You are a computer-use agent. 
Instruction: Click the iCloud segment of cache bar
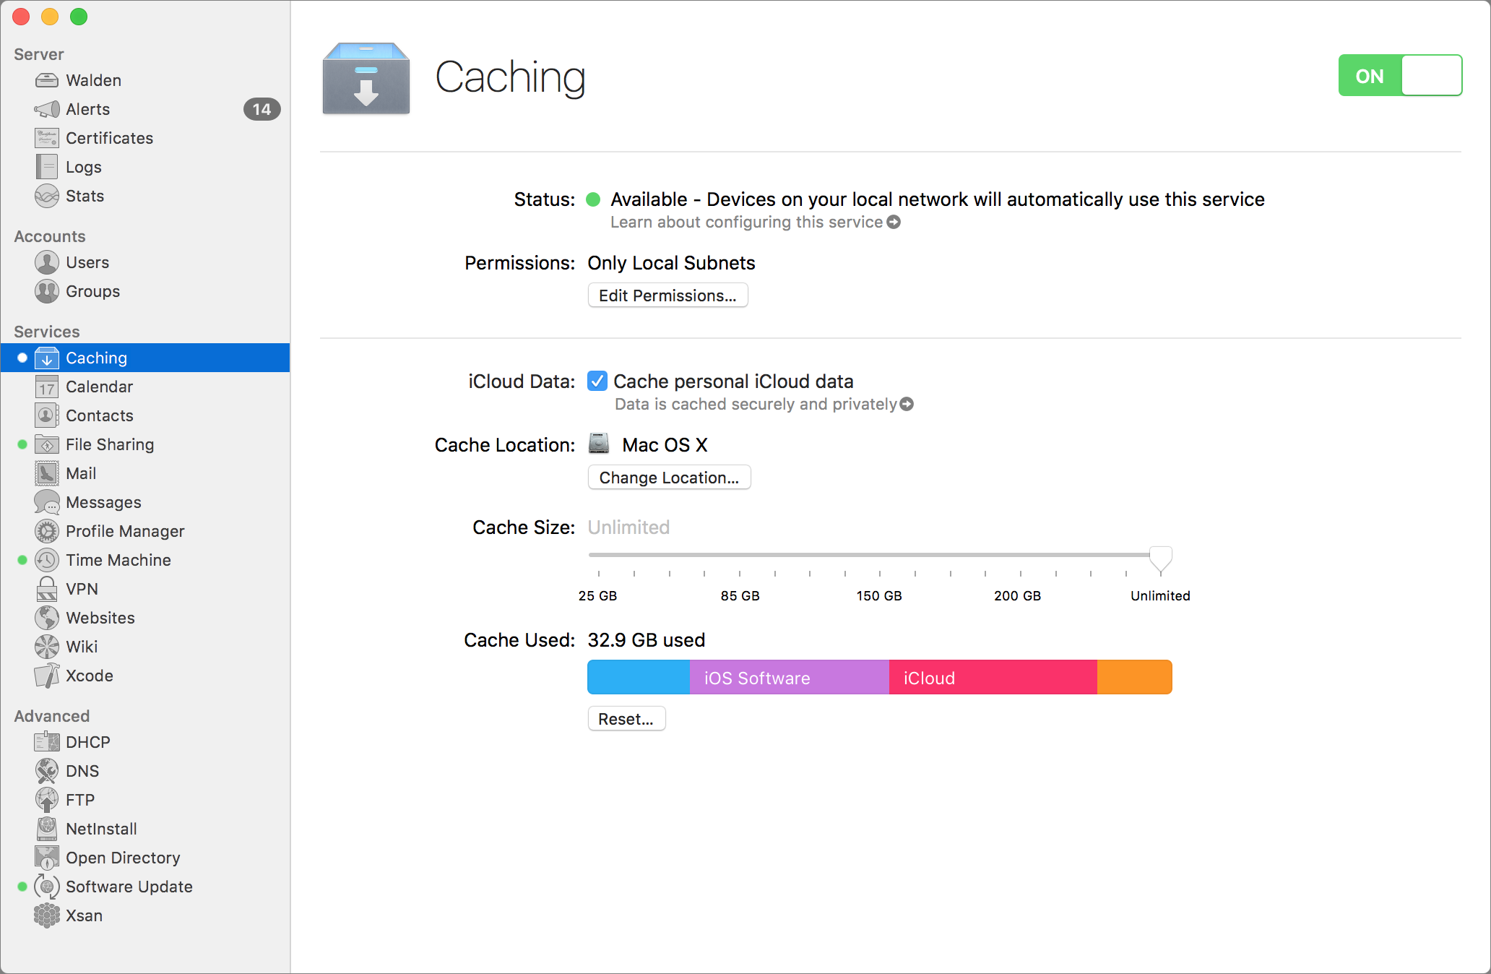point(993,678)
